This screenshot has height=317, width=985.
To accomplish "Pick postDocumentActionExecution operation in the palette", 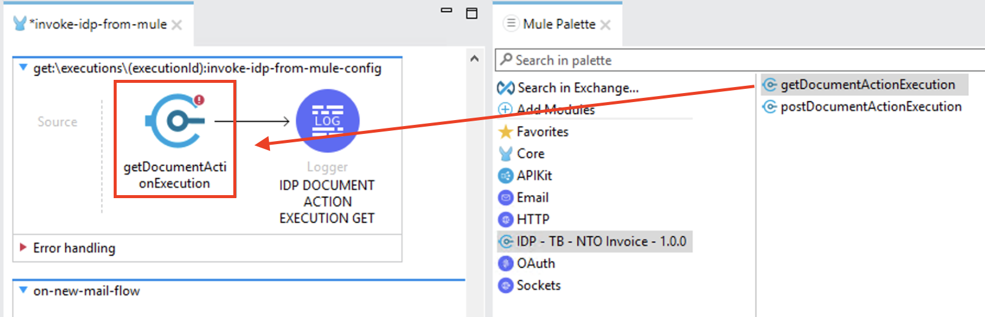I will pyautogui.click(x=871, y=107).
